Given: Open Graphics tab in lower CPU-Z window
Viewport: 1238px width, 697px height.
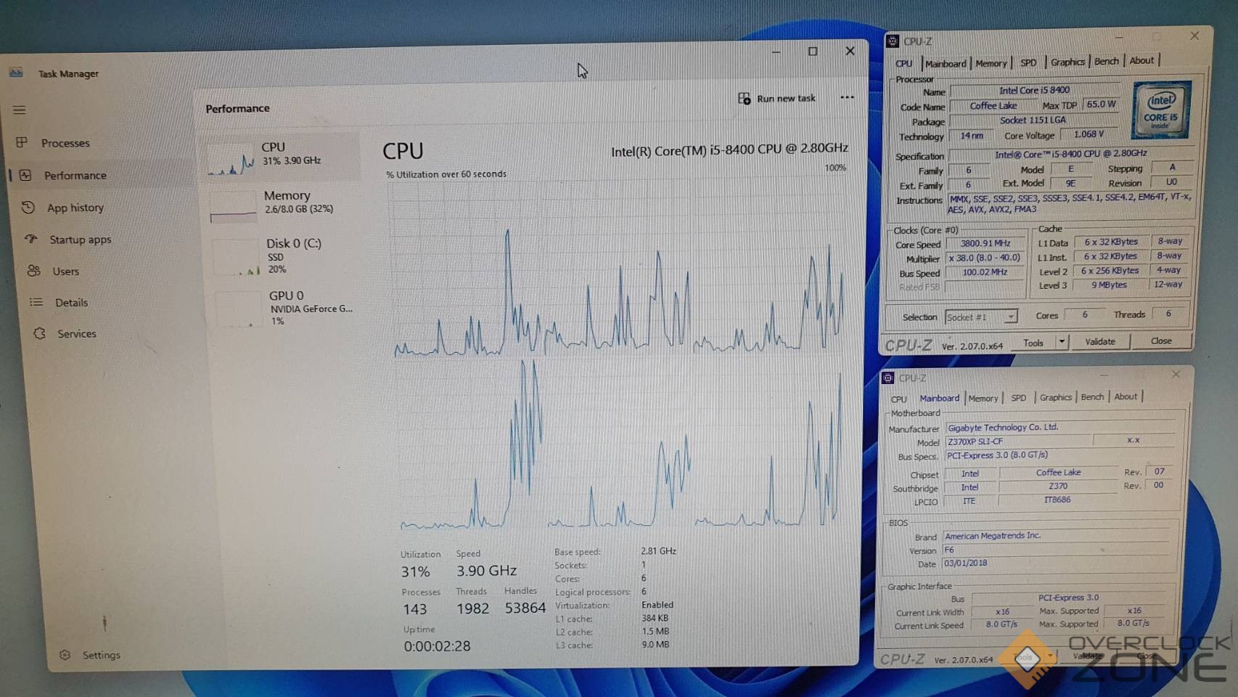Looking at the screenshot, I should [1055, 398].
